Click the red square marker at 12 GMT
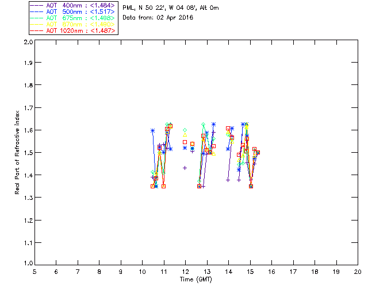This screenshot has height=294, width=368. click(x=185, y=142)
